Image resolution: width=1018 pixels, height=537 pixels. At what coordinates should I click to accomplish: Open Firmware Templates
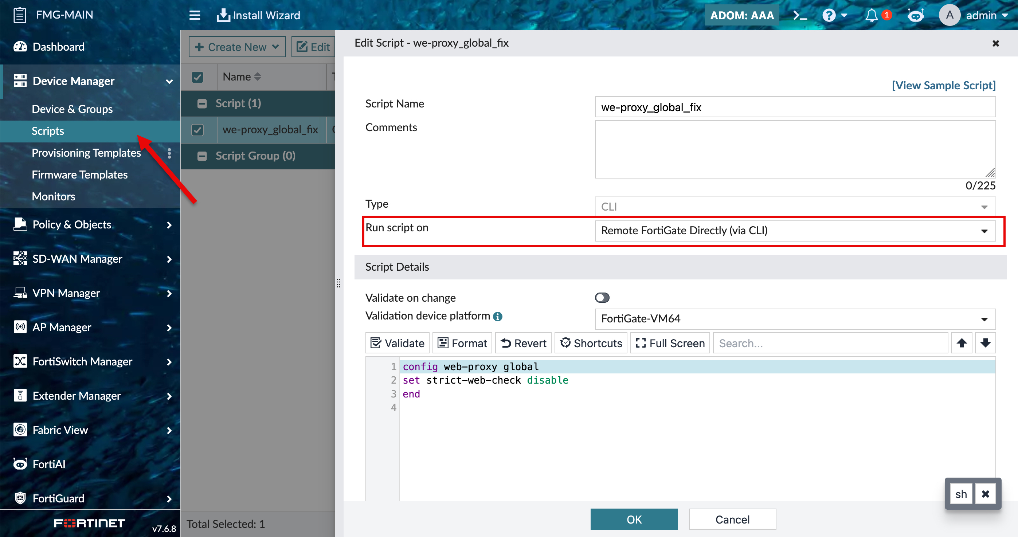79,175
